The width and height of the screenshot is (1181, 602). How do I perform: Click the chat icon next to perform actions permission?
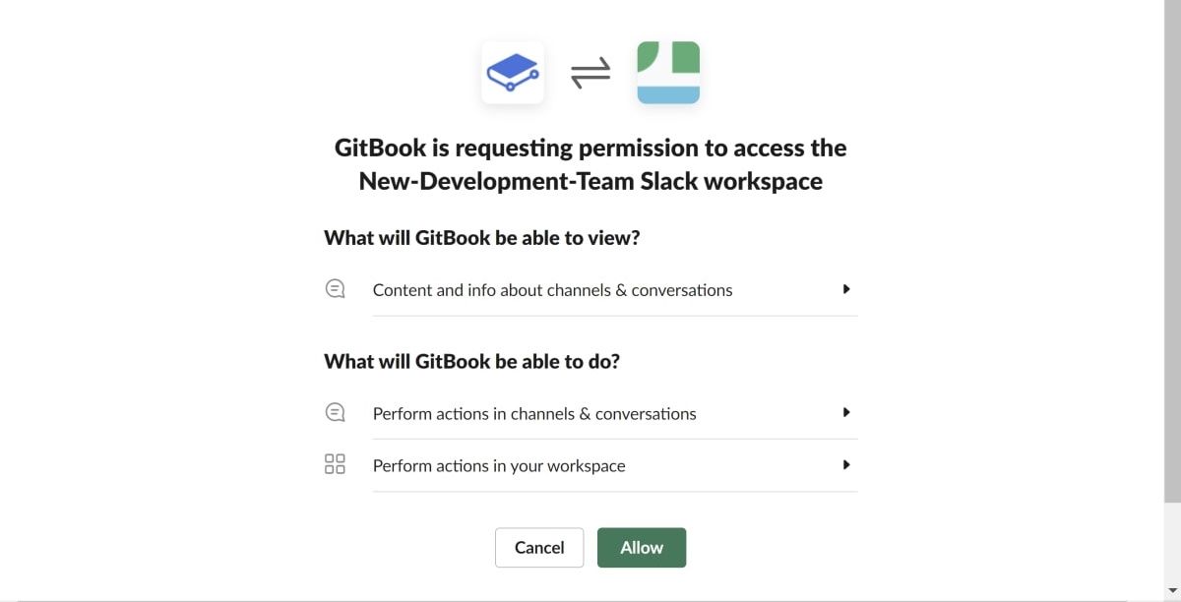click(335, 411)
